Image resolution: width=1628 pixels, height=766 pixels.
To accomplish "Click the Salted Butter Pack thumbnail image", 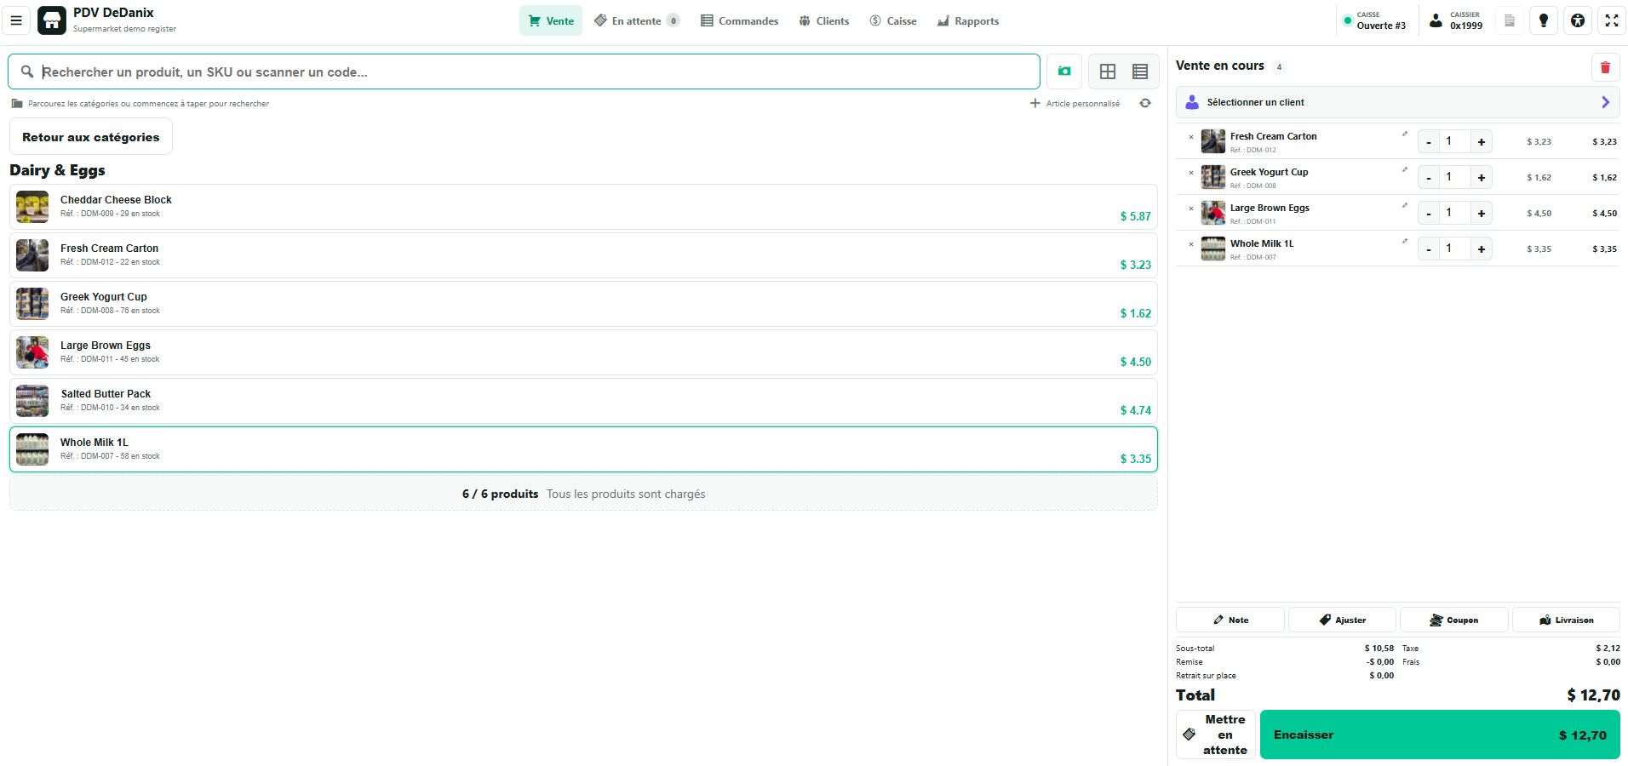I will coord(32,401).
